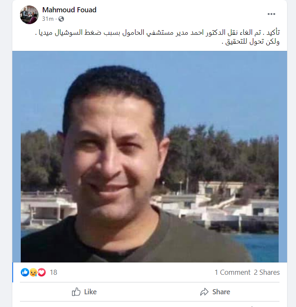This screenshot has width=296, height=307.
Task: View the 2 Shares list
Action: 267,272
